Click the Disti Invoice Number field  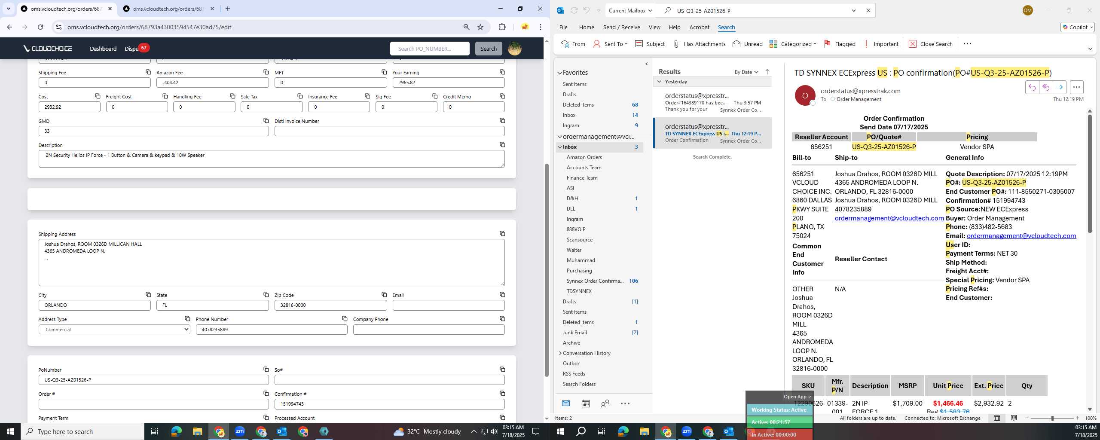coord(389,131)
